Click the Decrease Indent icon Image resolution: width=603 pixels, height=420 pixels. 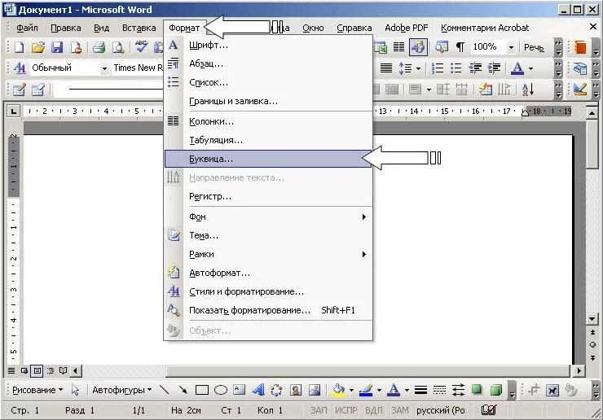[x=475, y=68]
